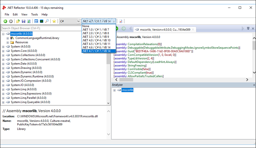Image resolution: width=256 pixels, height=148 pixels.
Task: Open the tab list dropdown arrow
Action: pos(248,28)
